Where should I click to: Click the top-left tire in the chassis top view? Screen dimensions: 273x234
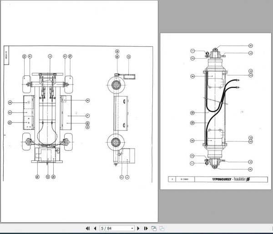pos(27,84)
